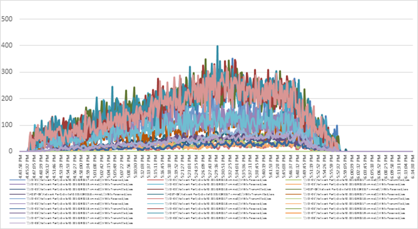Image resolution: width=418 pixels, height=229 pixels.
Task: Select the 5:29:16 PM time axis label
Action: coord(217,166)
